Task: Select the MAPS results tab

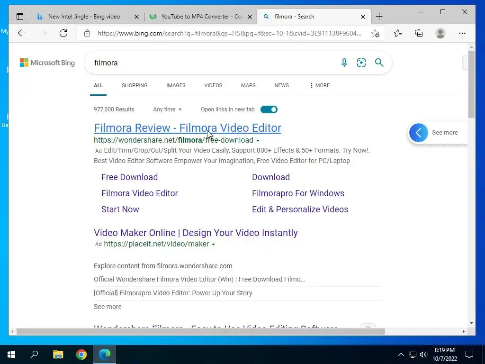Action: point(248,85)
